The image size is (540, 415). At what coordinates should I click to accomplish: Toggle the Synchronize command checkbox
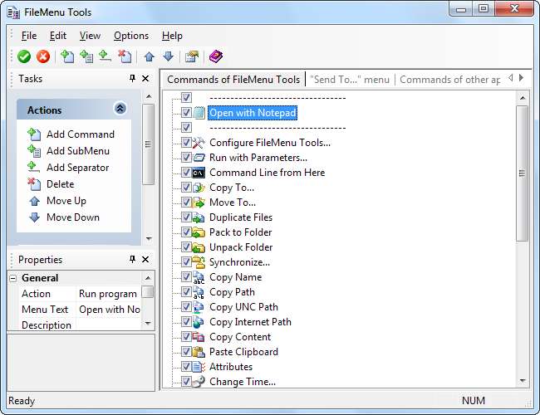pos(186,262)
